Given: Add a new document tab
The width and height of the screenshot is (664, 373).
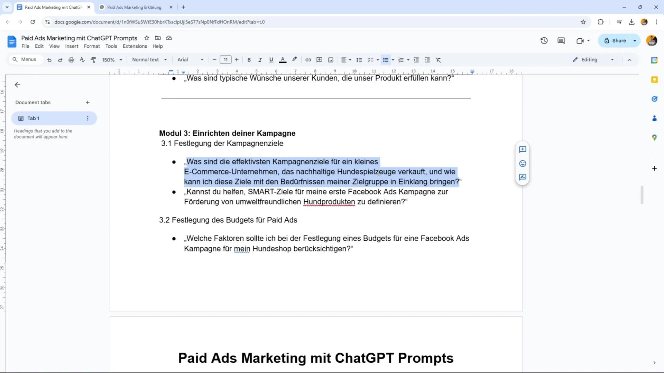Looking at the screenshot, I should [x=87, y=103].
